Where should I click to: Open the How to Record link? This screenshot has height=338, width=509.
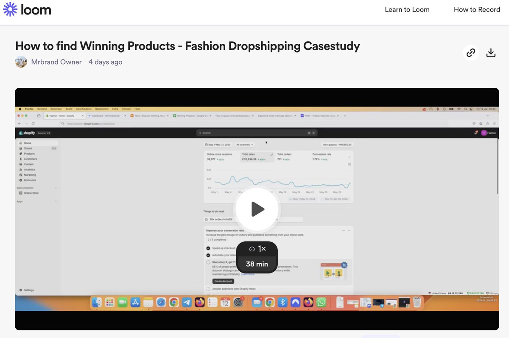click(477, 9)
